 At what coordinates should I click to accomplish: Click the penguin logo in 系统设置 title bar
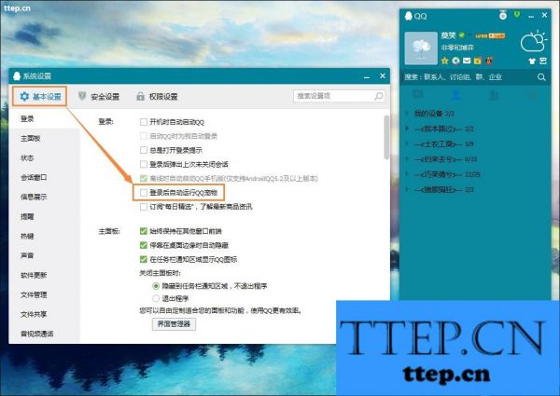(17, 75)
